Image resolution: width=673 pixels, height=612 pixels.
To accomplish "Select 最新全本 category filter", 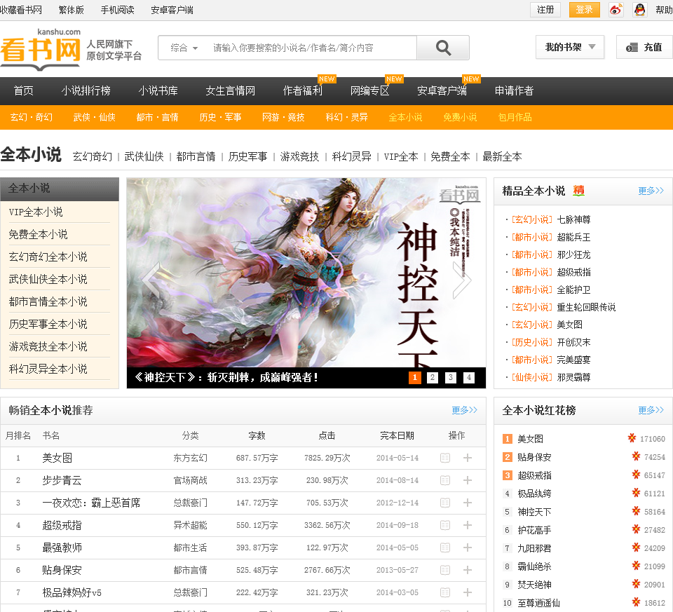I will [x=502, y=156].
